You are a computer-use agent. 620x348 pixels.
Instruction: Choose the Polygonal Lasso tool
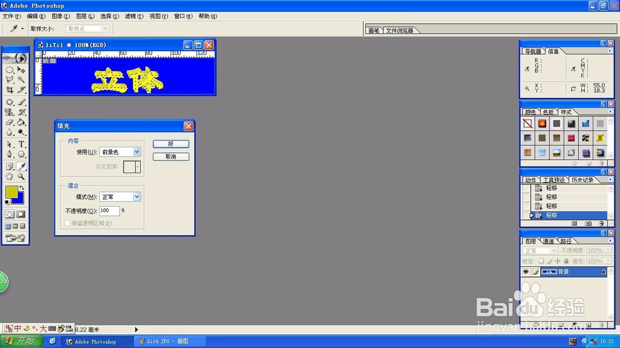tap(9, 80)
